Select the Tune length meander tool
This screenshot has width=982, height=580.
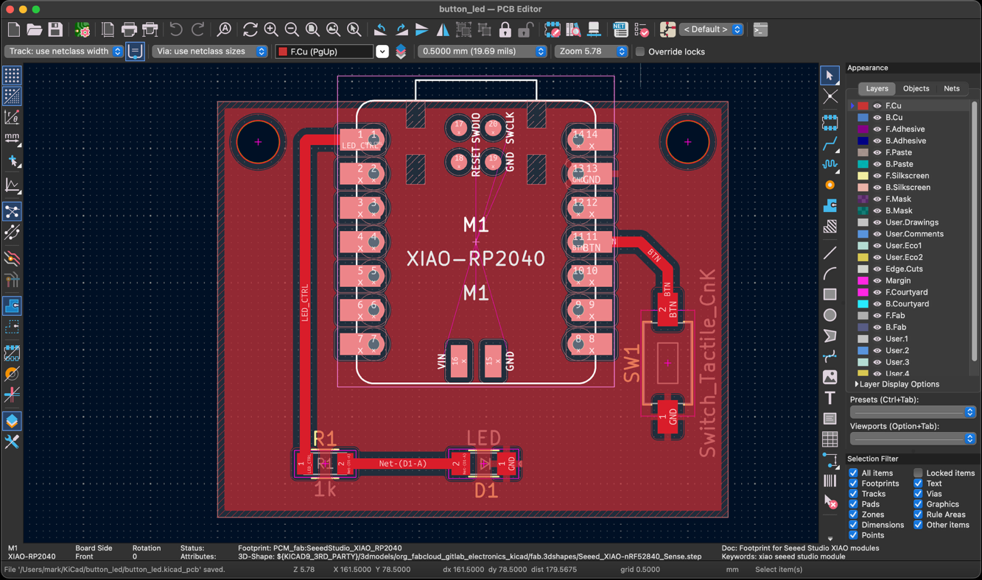(830, 164)
